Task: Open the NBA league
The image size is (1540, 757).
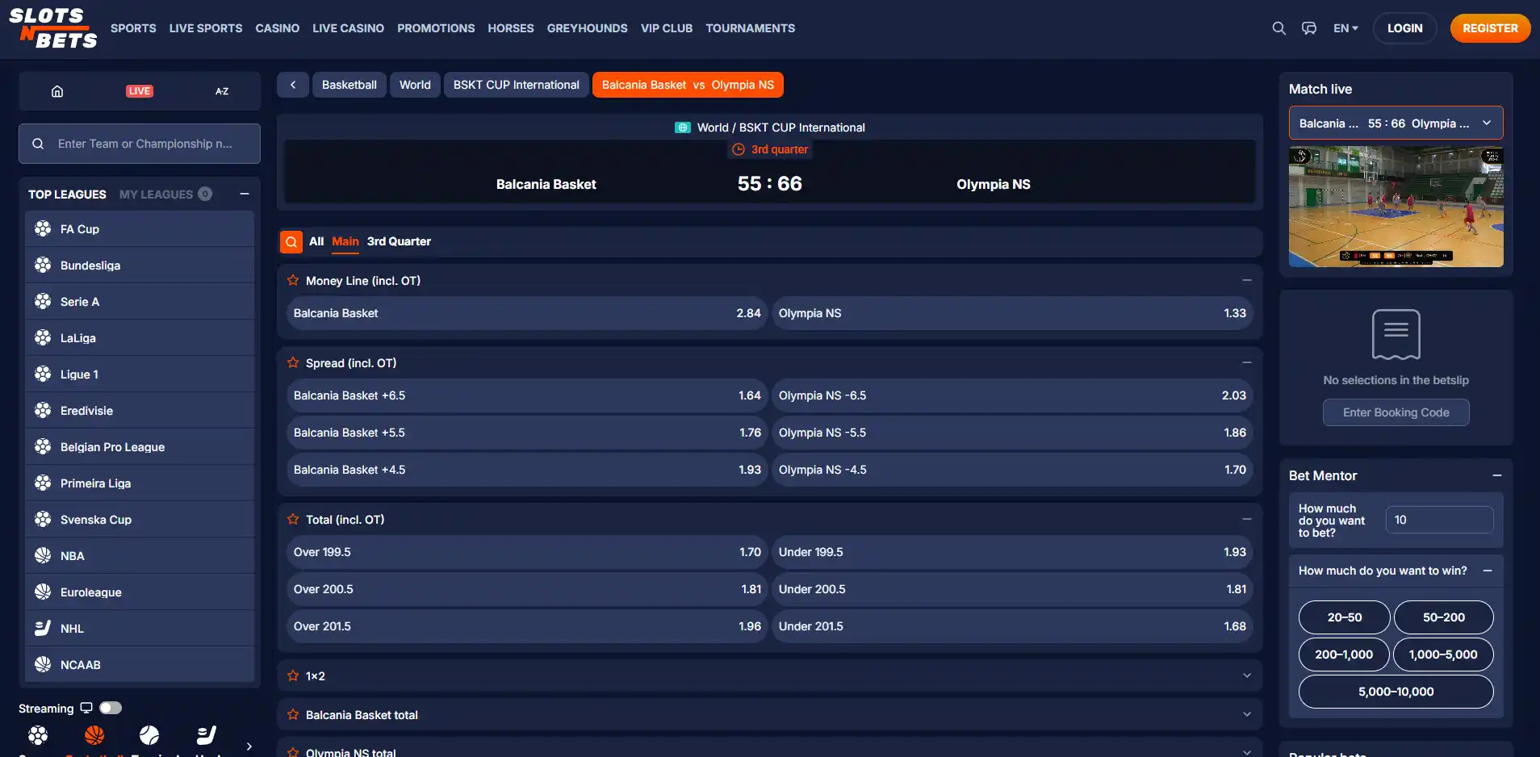Action: click(140, 556)
